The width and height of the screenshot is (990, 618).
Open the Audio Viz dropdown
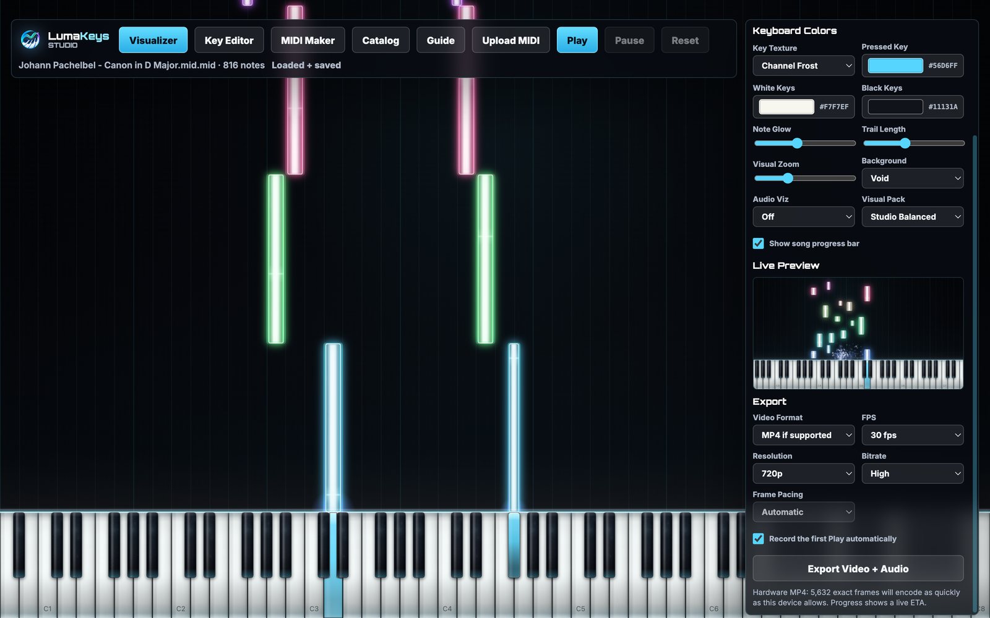coord(804,217)
